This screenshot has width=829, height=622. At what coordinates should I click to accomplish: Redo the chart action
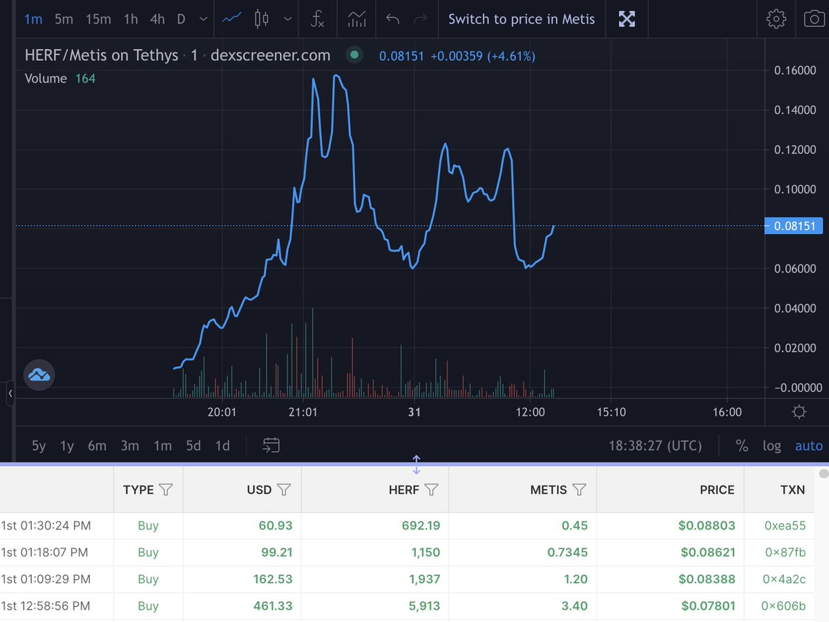(x=420, y=19)
